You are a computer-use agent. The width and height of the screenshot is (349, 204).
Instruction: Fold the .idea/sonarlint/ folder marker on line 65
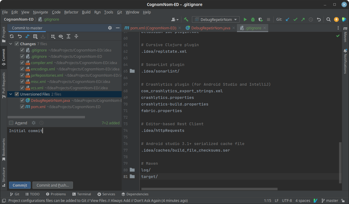[132, 71]
